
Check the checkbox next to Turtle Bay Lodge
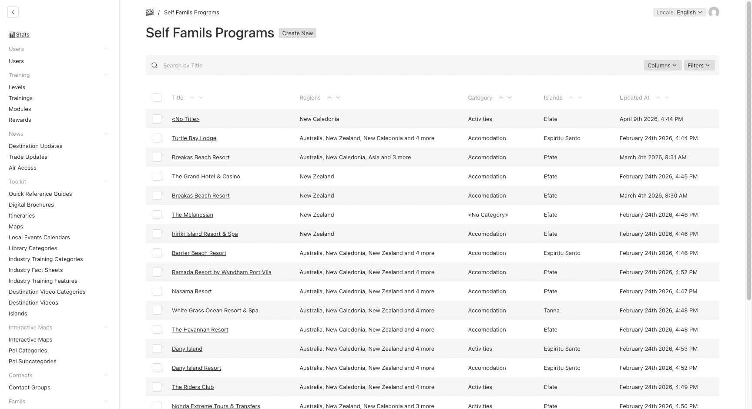(x=157, y=138)
